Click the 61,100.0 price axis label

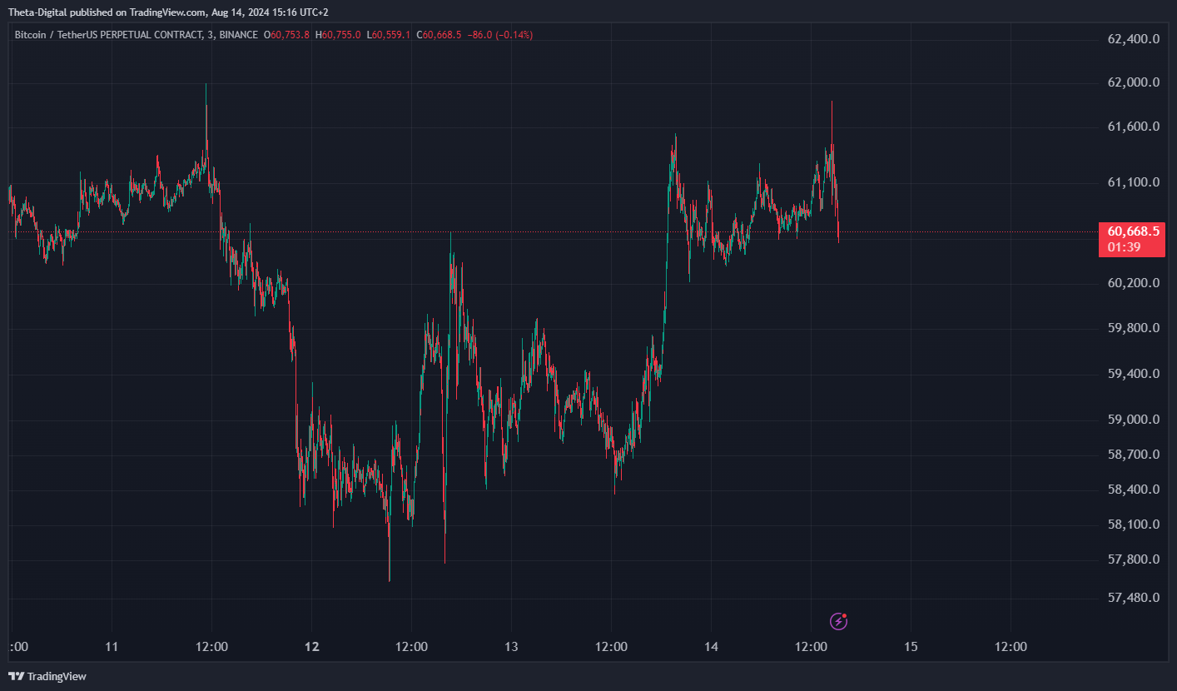click(x=1133, y=182)
